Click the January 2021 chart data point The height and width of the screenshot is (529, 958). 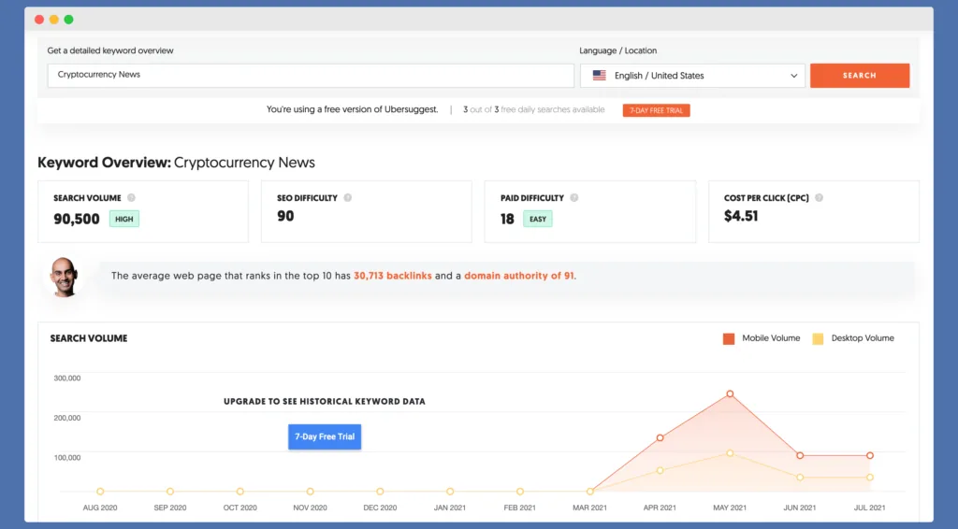[450, 492]
